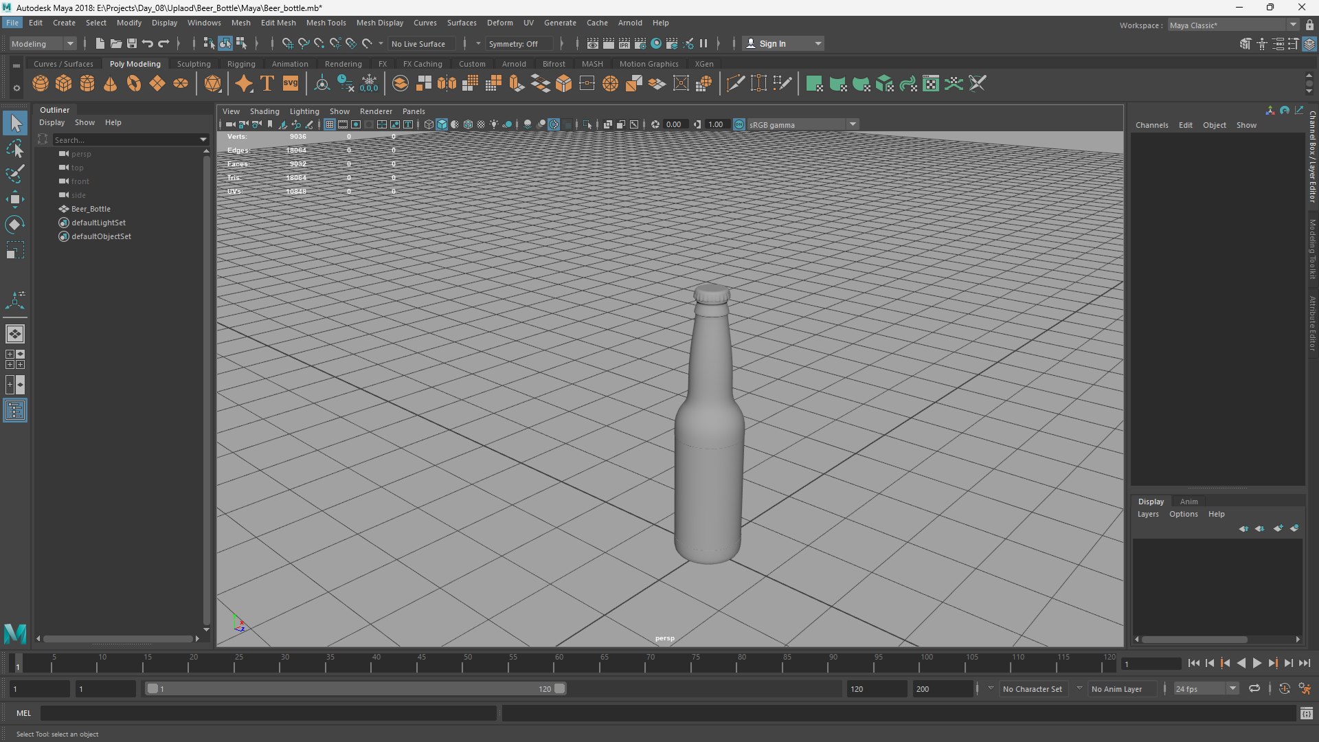Switch to the Rigging shelf tab

click(x=241, y=64)
